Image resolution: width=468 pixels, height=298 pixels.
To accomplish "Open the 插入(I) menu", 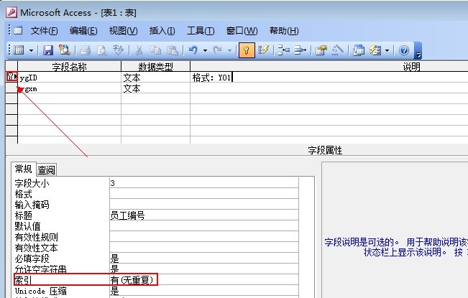I will 162,30.
